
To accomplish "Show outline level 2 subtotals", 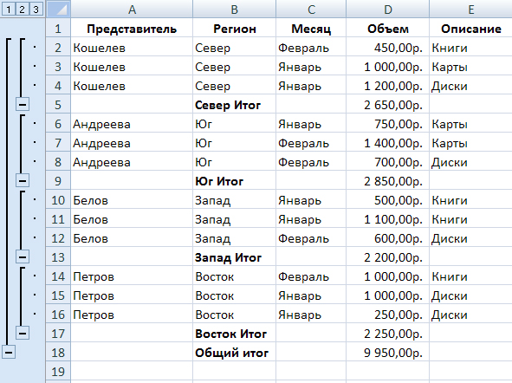I will 22,10.
